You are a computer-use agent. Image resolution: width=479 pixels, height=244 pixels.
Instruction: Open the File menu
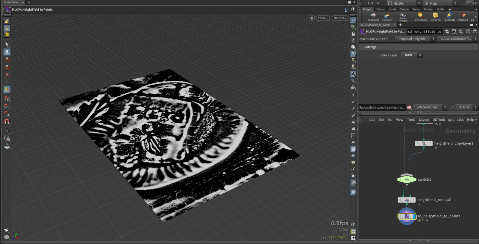point(371,3)
